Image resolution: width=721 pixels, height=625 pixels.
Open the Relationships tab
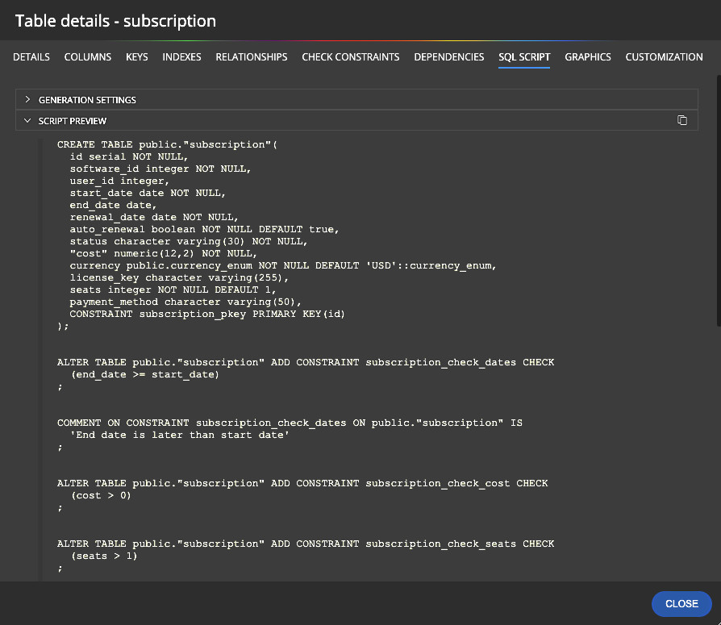pyautogui.click(x=251, y=57)
